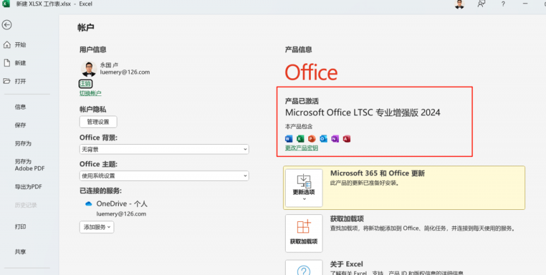Open the 更新选项 dropdown button
The height and width of the screenshot is (275, 546).
pyautogui.click(x=303, y=188)
